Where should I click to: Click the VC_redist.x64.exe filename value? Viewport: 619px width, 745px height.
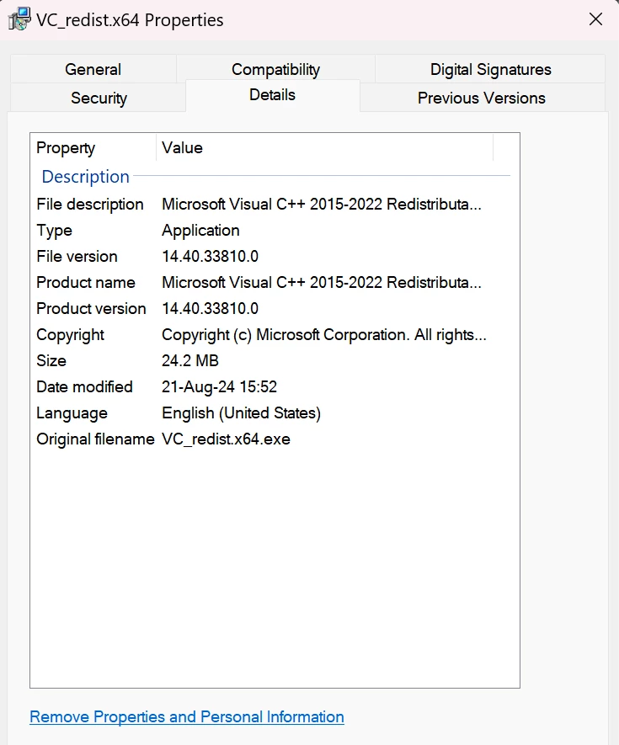(x=227, y=439)
